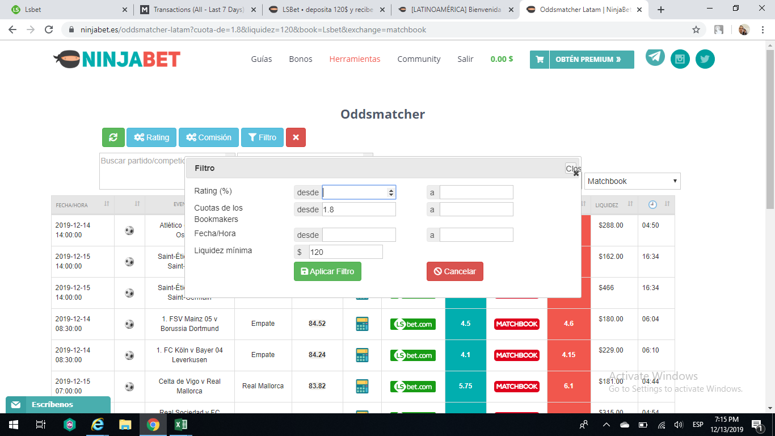Click Buscar partido/competición search box
Screen dimensions: 775x436
pos(142,170)
